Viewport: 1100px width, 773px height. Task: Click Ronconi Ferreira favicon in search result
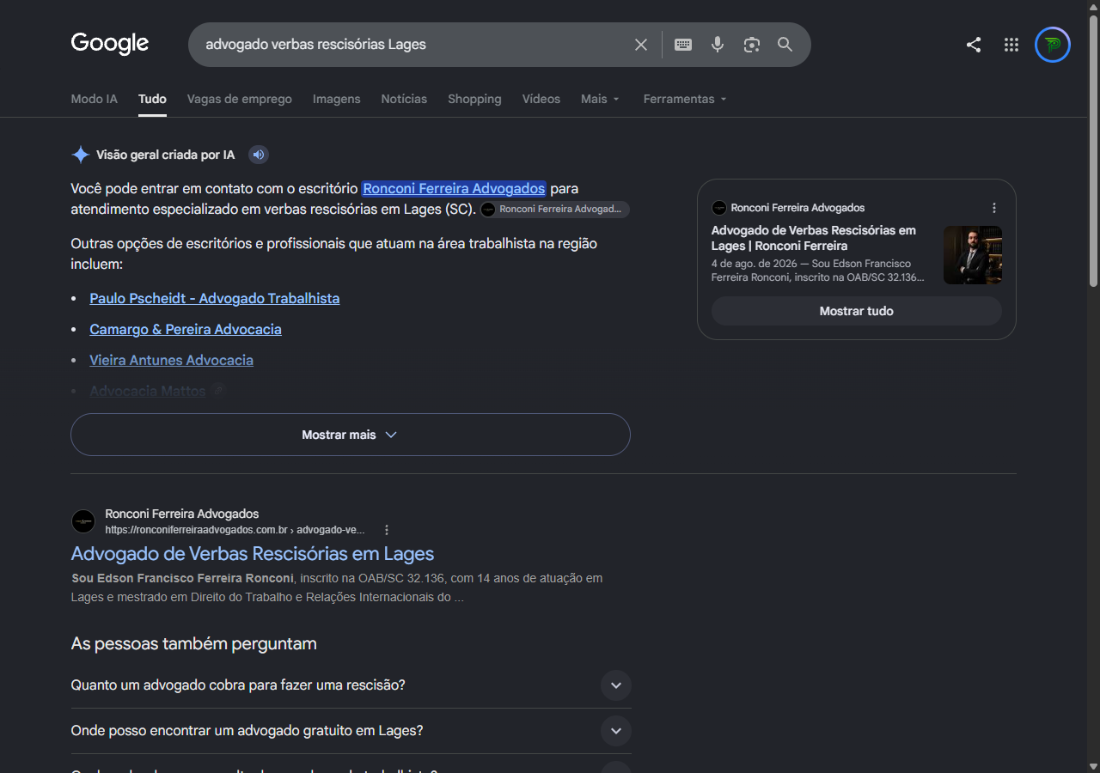[83, 521]
